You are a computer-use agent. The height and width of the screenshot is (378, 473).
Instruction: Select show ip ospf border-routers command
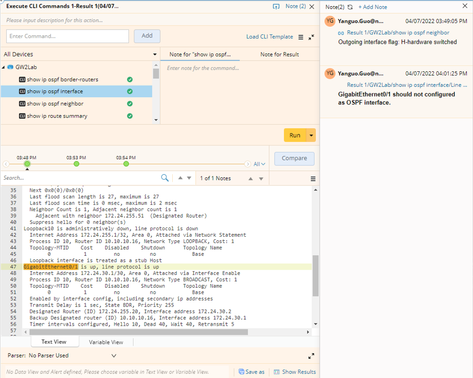[x=62, y=80]
